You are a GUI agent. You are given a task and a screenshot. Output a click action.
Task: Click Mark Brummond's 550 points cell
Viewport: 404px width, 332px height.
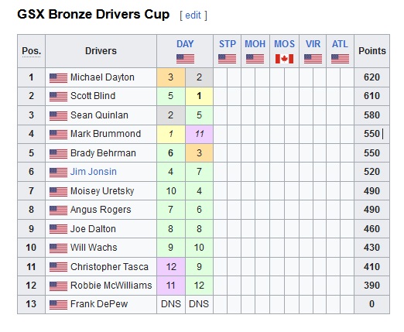371,134
